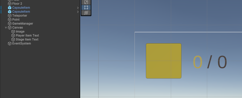The height and width of the screenshot is (98, 242).
Task: Click the cube icon beside Image
Action: [13, 32]
